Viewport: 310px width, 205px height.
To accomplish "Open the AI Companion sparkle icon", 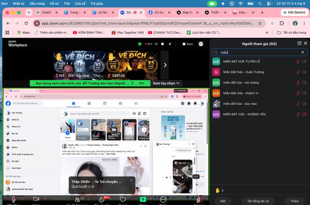I will pyautogui.click(x=170, y=44).
